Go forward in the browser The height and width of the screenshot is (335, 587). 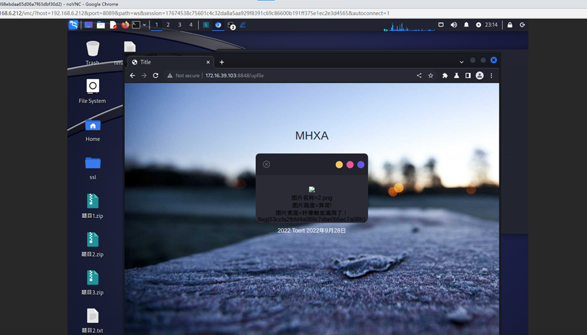tap(144, 75)
